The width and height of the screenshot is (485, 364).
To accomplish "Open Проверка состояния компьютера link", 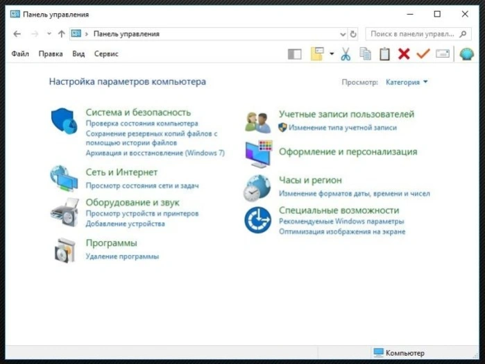I will pos(142,123).
